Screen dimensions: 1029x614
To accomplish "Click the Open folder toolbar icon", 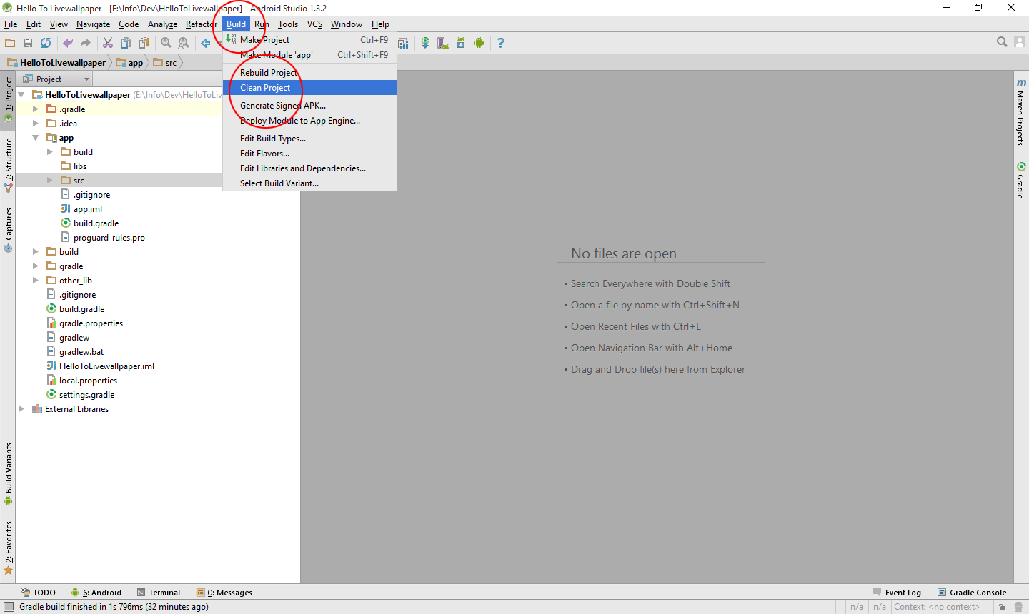I will tap(10, 43).
